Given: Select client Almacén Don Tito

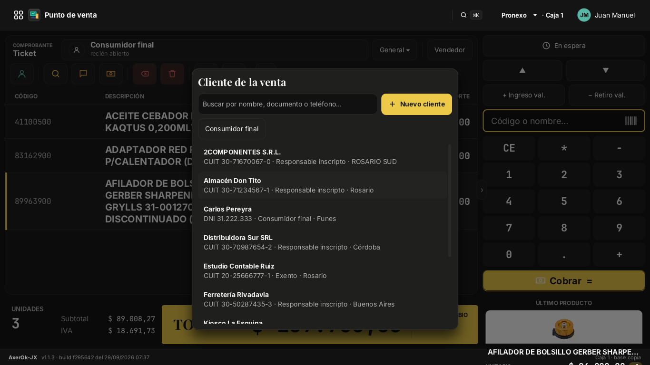Looking at the screenshot, I should (x=323, y=185).
